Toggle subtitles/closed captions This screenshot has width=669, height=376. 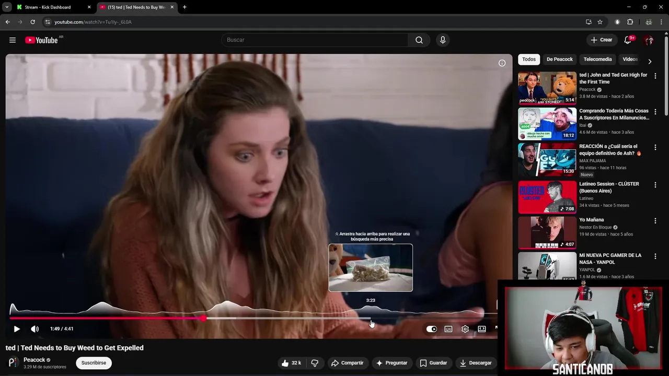tap(448, 329)
